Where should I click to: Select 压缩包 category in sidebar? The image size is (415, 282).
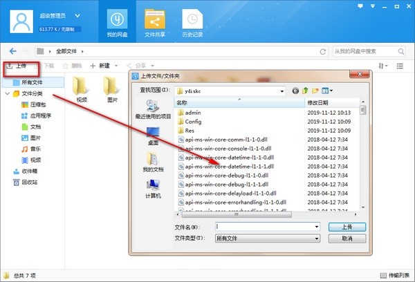36,104
